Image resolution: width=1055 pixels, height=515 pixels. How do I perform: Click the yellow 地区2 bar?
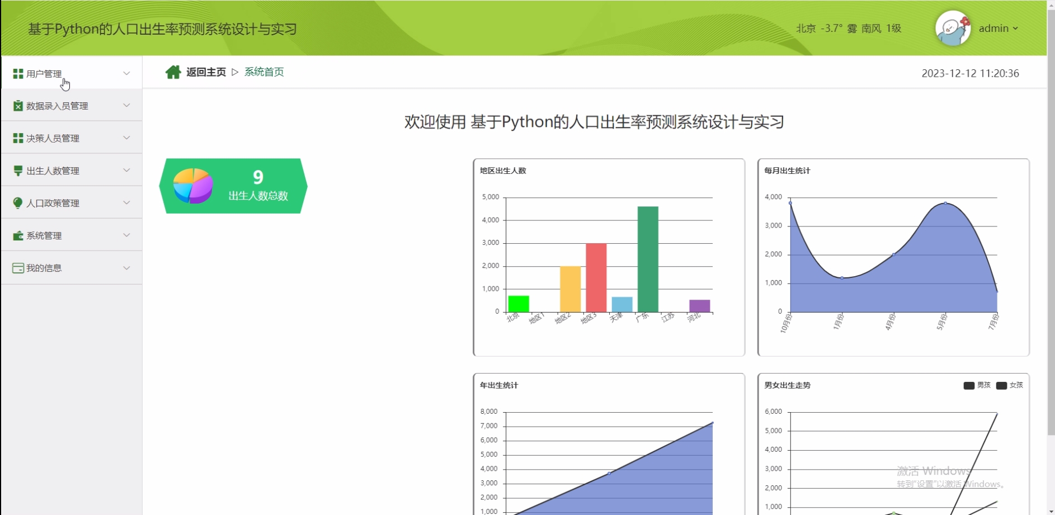[x=571, y=289]
